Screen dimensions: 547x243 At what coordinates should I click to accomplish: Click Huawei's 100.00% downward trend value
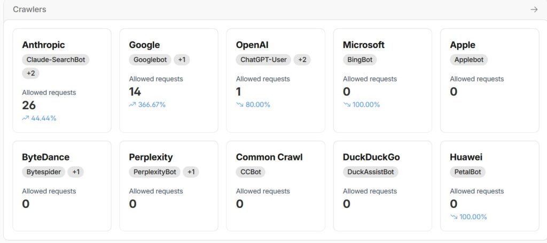click(x=473, y=217)
